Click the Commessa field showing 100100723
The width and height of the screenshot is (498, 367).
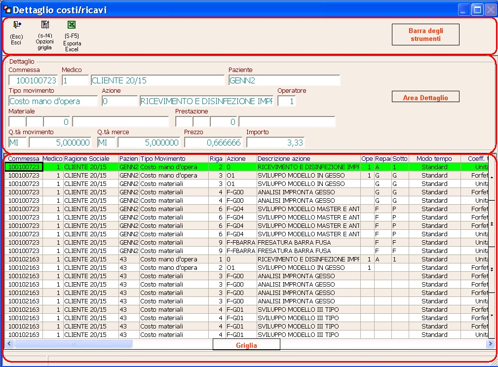tap(34, 80)
